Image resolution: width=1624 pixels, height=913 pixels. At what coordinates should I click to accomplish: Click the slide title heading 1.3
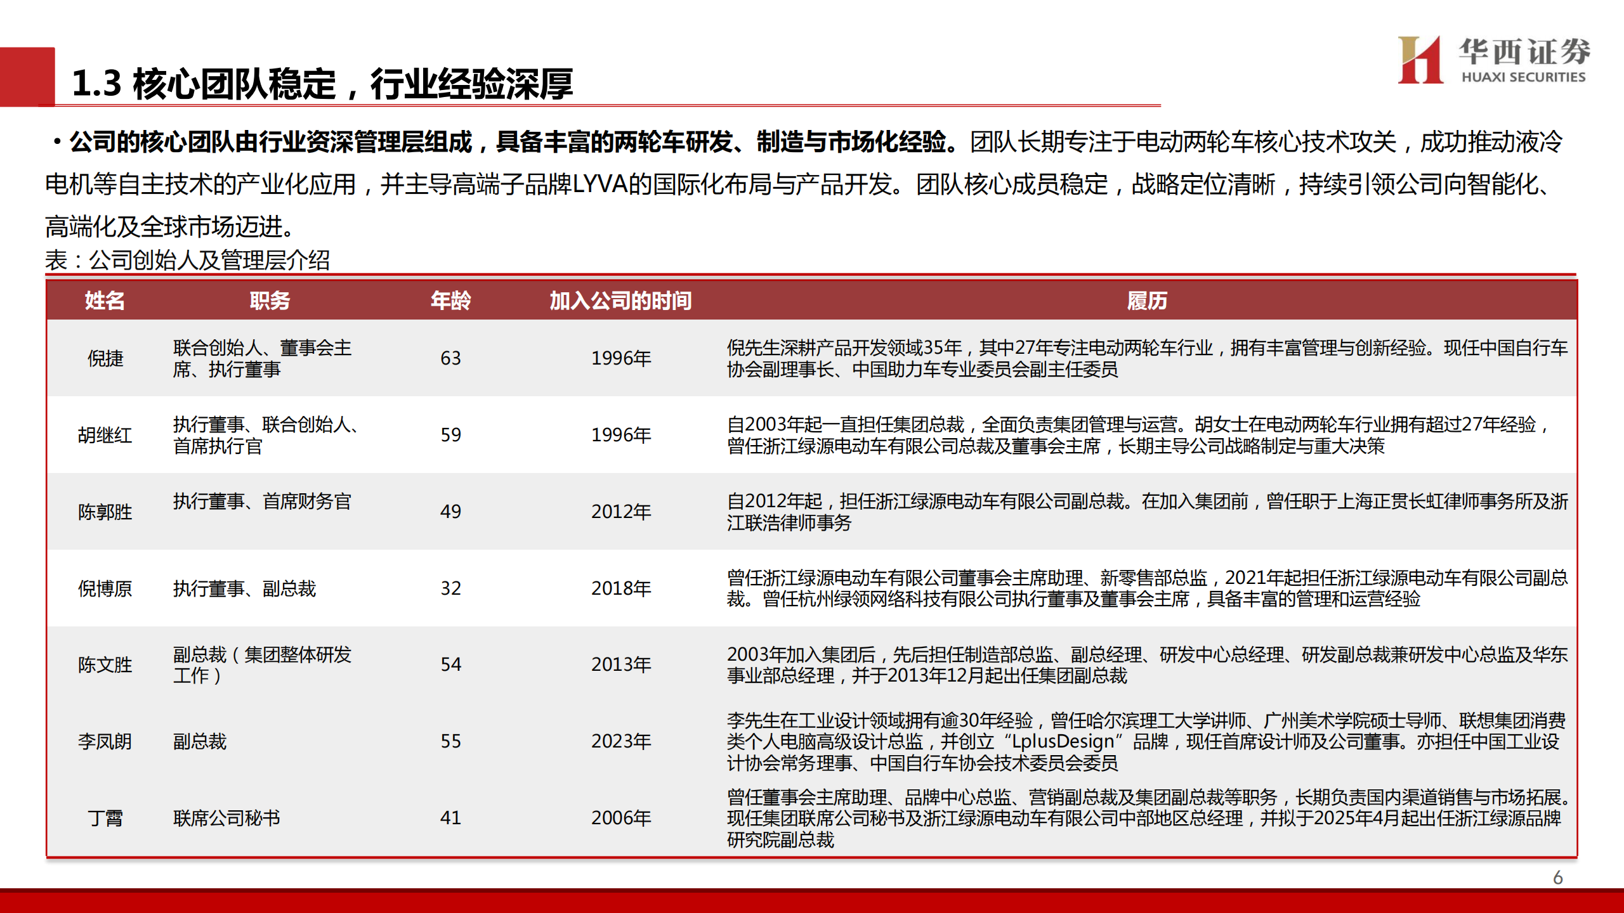click(322, 84)
